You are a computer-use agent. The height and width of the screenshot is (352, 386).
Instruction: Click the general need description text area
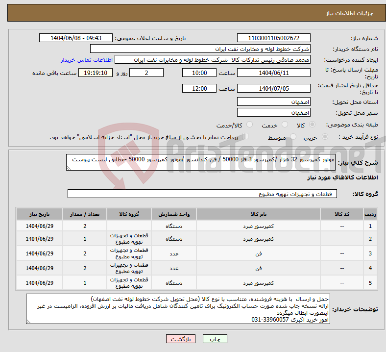201,162
